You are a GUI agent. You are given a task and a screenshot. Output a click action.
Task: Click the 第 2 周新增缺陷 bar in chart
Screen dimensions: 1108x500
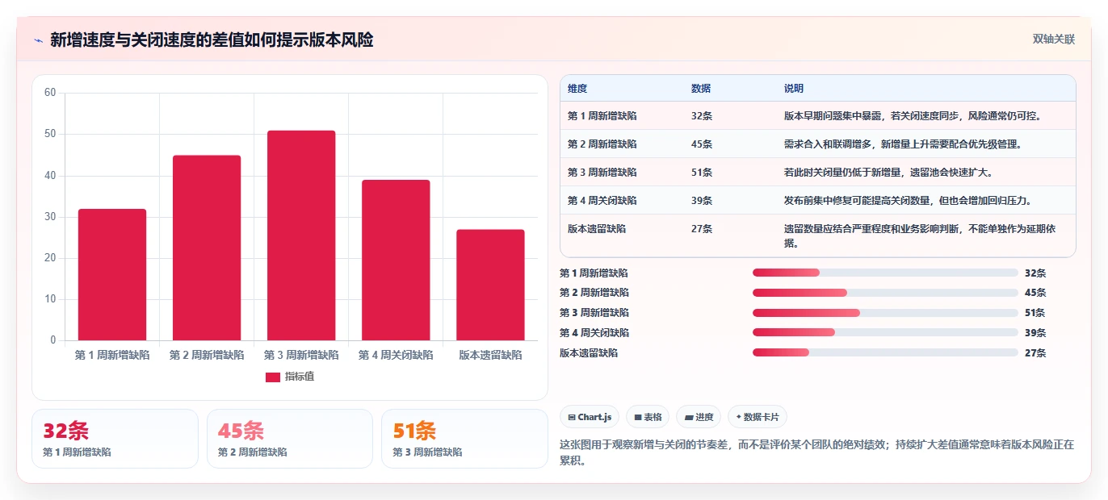tap(207, 248)
